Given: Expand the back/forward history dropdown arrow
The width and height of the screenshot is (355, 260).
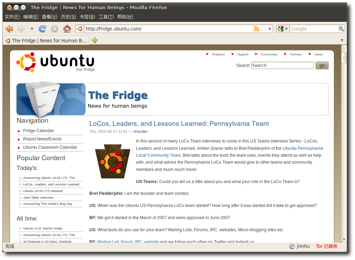Looking at the screenshot, I should 32,29.
